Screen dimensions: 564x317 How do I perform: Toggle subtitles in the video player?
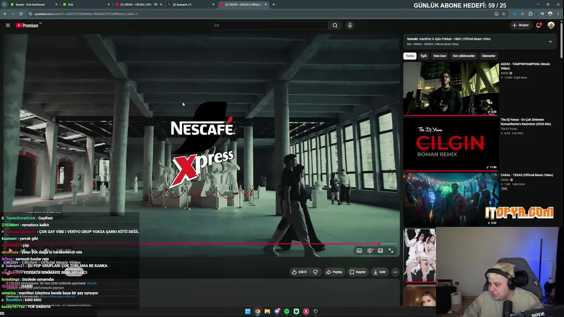coord(359,251)
